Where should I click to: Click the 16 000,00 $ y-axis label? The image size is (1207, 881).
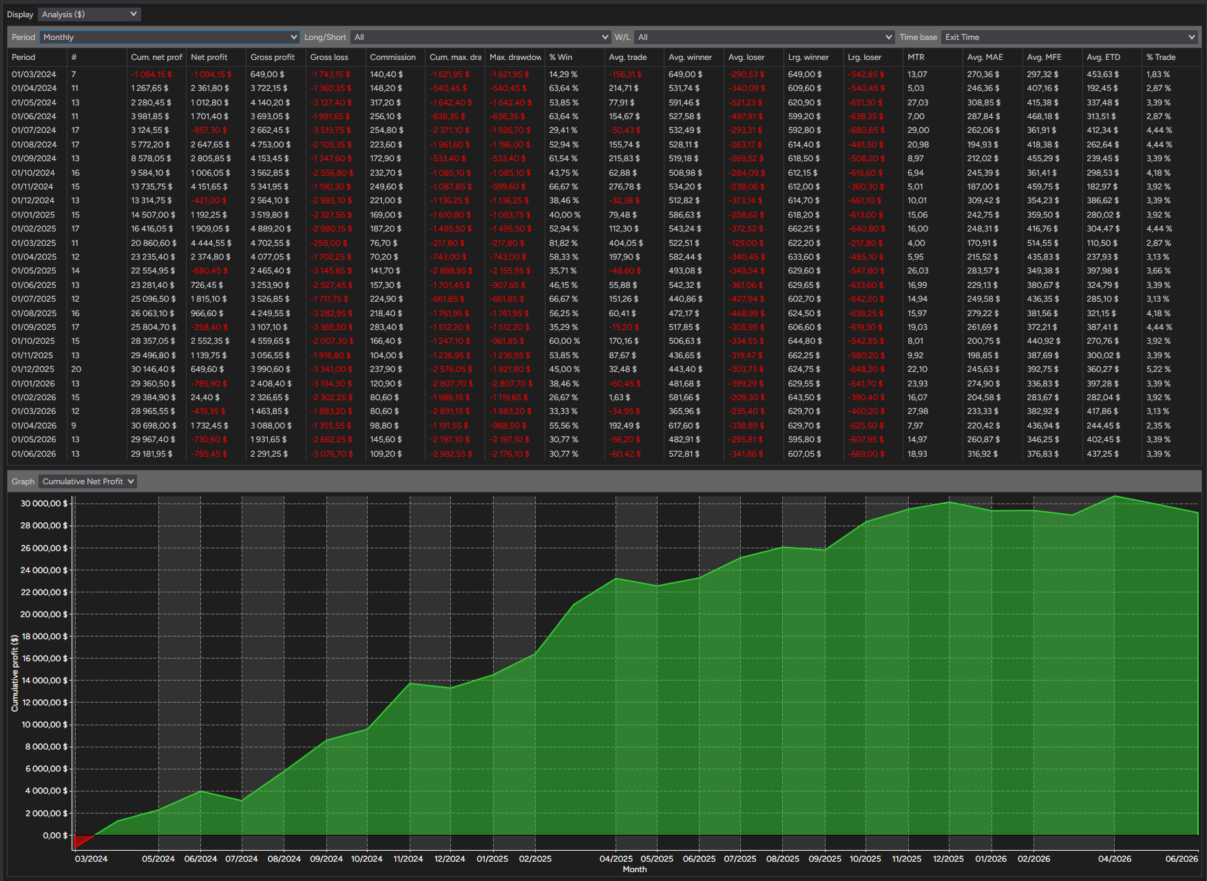coord(44,659)
